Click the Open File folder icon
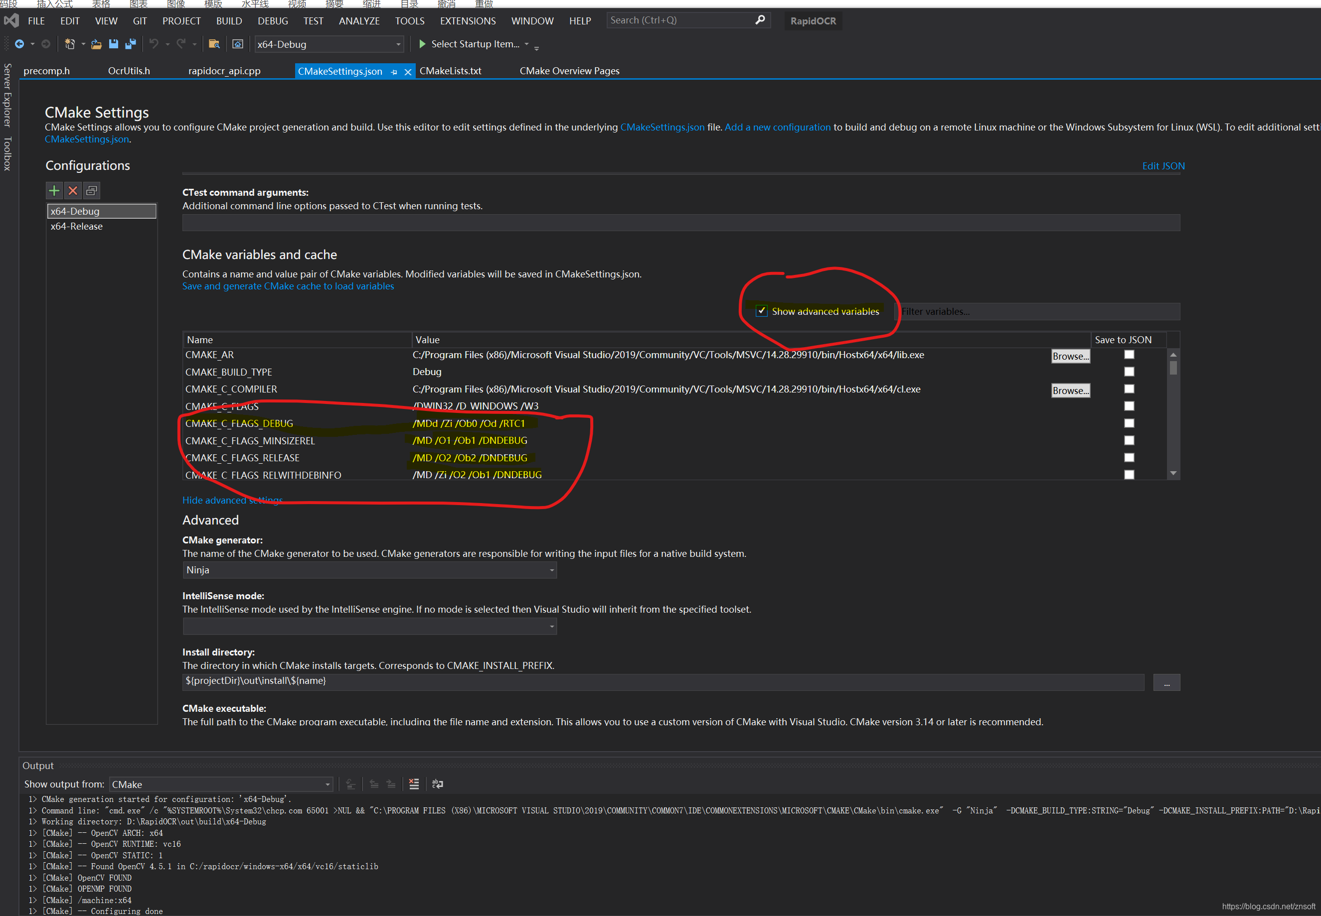The image size is (1321, 916). coord(97,44)
